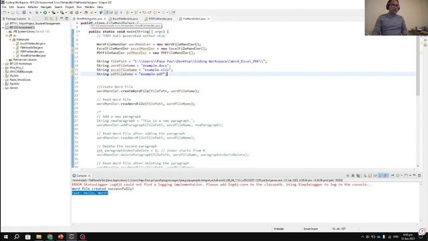
Task: Toggle Word Wrap in Console toolbar
Action: (375, 175)
